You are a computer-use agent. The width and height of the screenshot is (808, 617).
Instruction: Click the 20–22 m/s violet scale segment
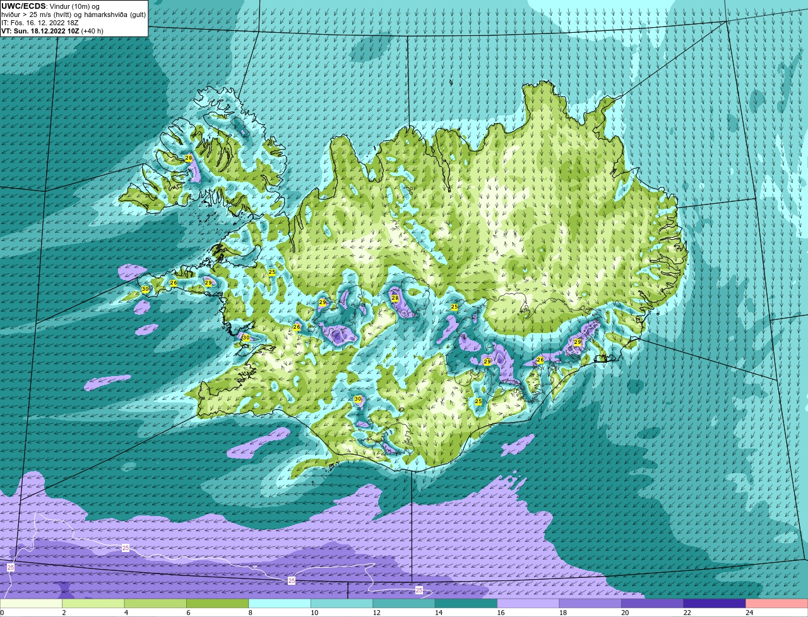pos(653,603)
